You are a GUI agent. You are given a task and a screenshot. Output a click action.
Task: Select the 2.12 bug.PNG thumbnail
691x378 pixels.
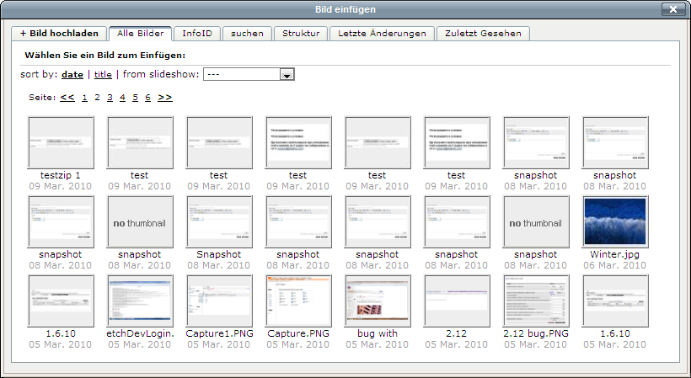click(x=535, y=301)
